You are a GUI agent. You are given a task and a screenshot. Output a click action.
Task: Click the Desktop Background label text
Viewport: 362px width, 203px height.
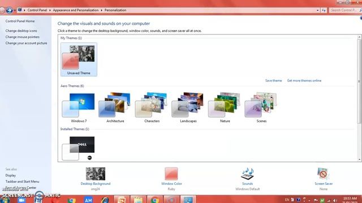pos(96,184)
